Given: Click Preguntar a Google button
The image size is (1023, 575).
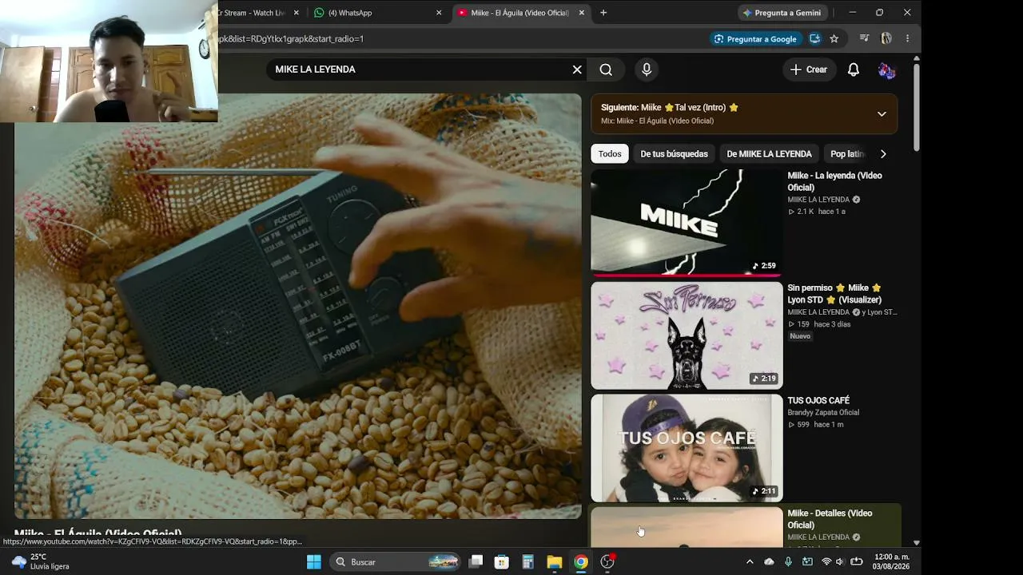Looking at the screenshot, I should coord(755,38).
